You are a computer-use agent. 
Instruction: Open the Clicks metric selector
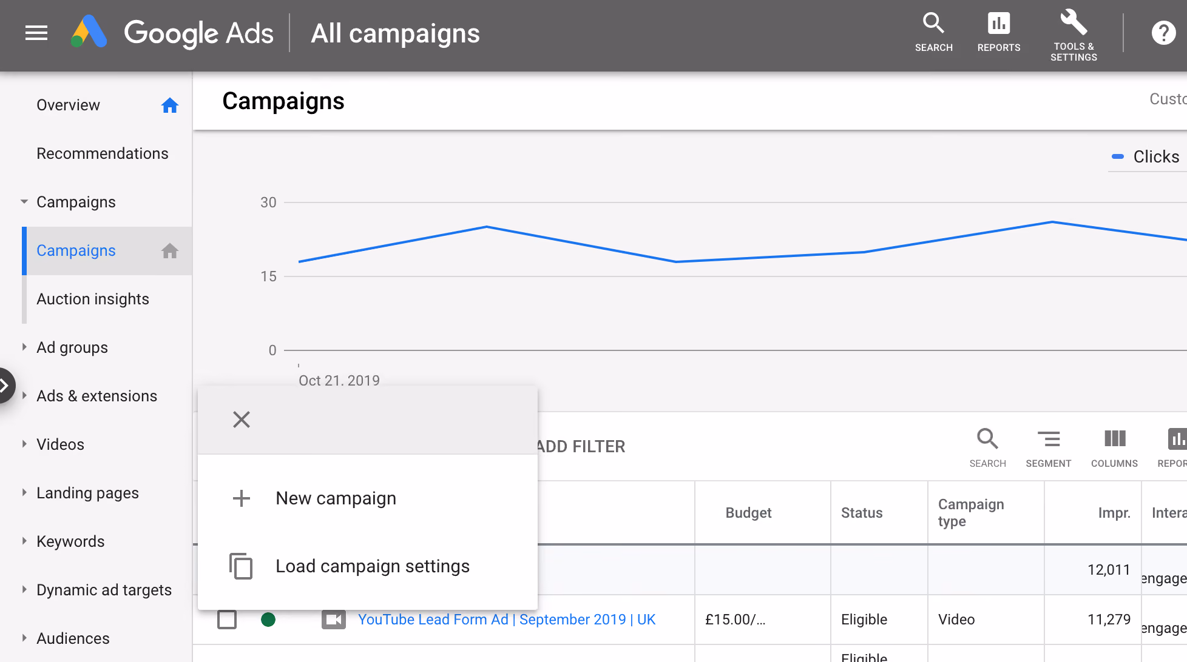[x=1147, y=156]
